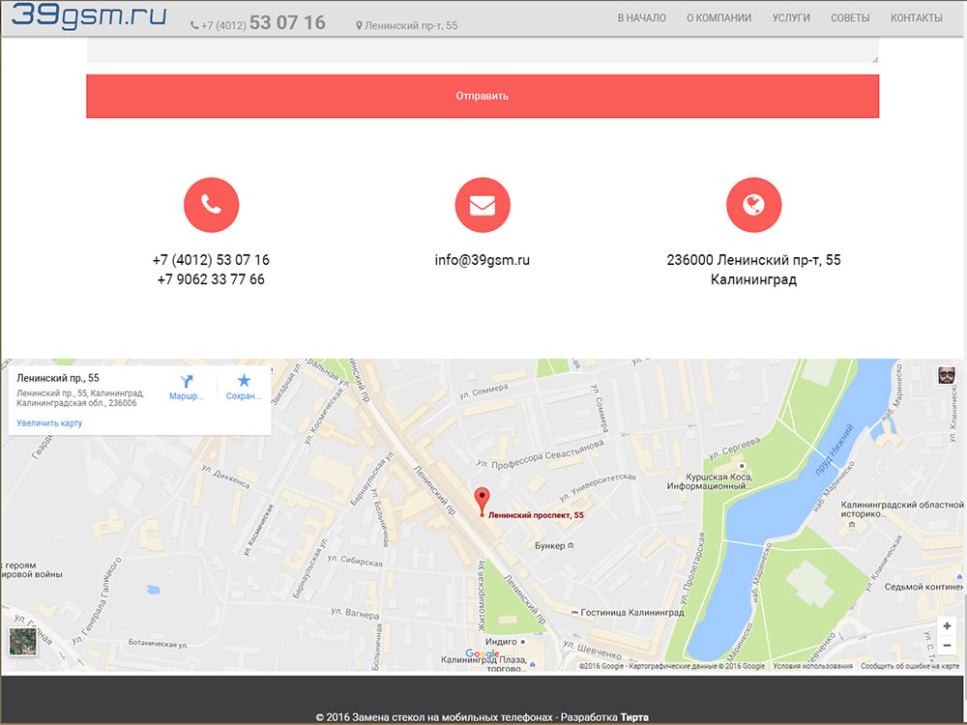Click the Калининград city text

click(753, 279)
